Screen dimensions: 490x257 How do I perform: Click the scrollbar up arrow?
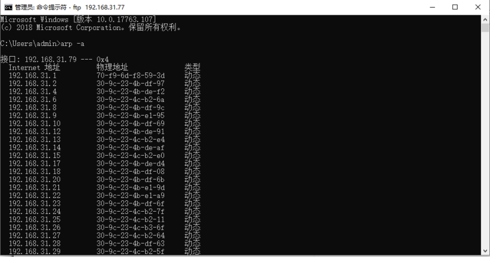click(x=485, y=19)
